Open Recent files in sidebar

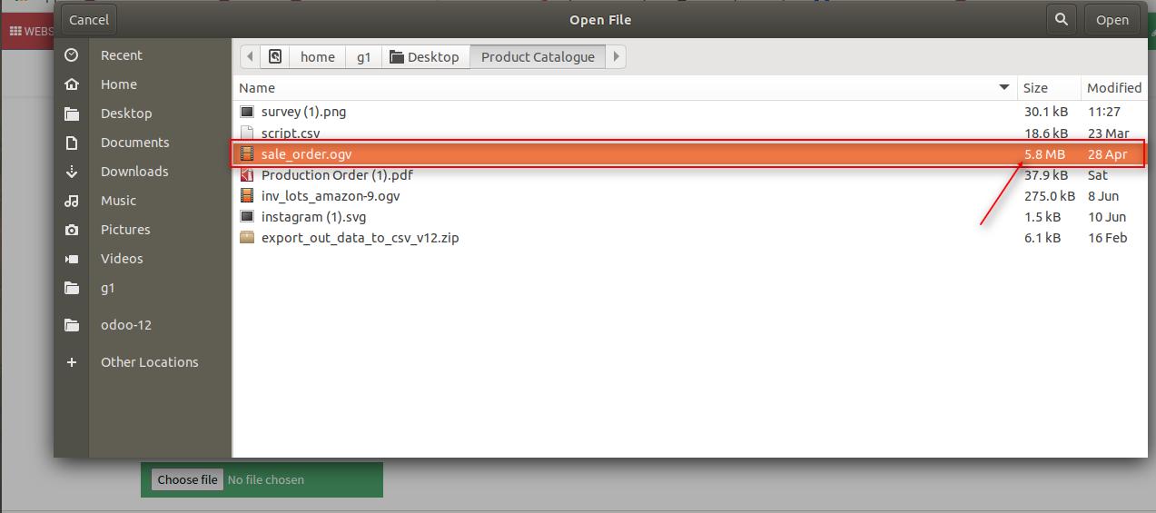[121, 55]
